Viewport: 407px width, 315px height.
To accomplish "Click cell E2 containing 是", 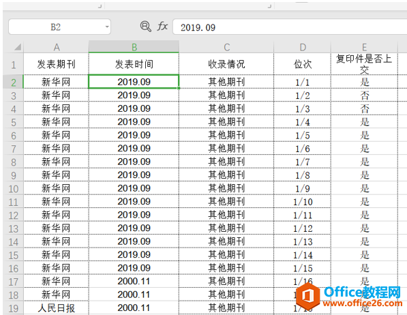I will pyautogui.click(x=364, y=82).
